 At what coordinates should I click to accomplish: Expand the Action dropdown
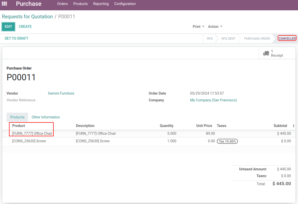pyautogui.click(x=215, y=27)
